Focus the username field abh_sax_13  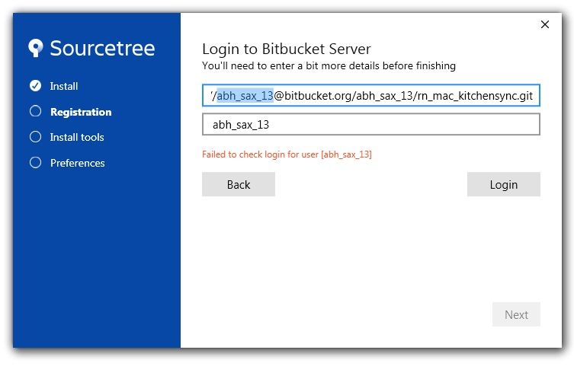tap(370, 125)
